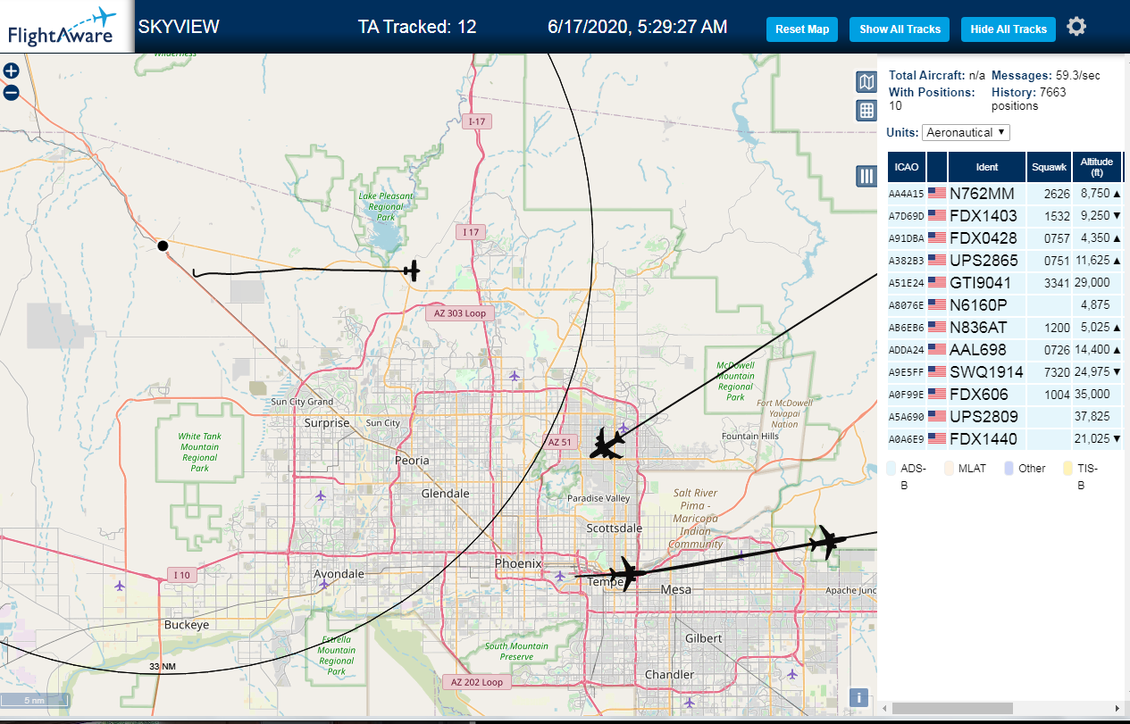Click the black receiver site dot marker
Image resolution: width=1130 pixels, height=724 pixels.
click(163, 245)
